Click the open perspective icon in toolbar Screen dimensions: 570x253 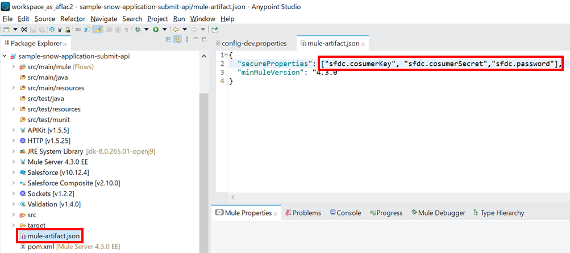click(215, 29)
